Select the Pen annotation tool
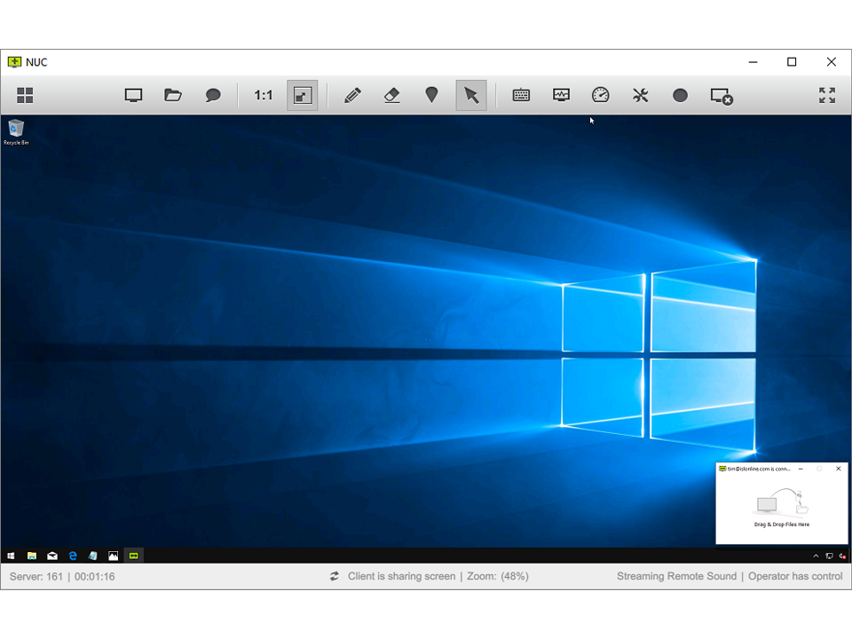Screen dimensions: 852x639 [351, 95]
